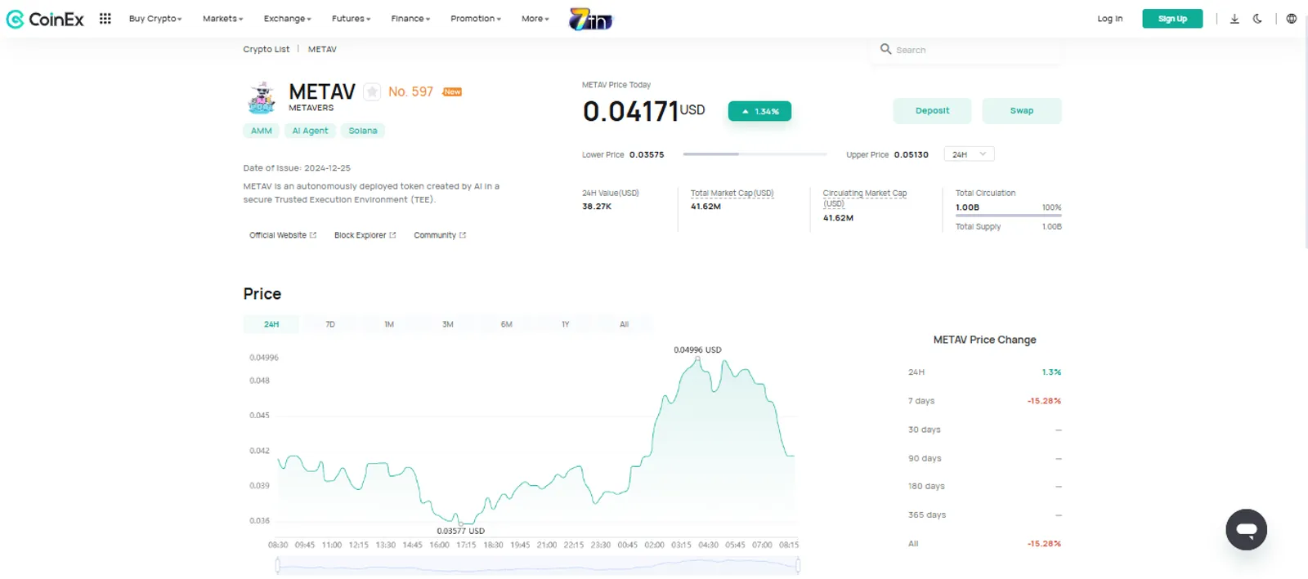Image resolution: width=1308 pixels, height=579 pixels.
Task: Click the New badge next to No. 597
Action: (x=452, y=92)
